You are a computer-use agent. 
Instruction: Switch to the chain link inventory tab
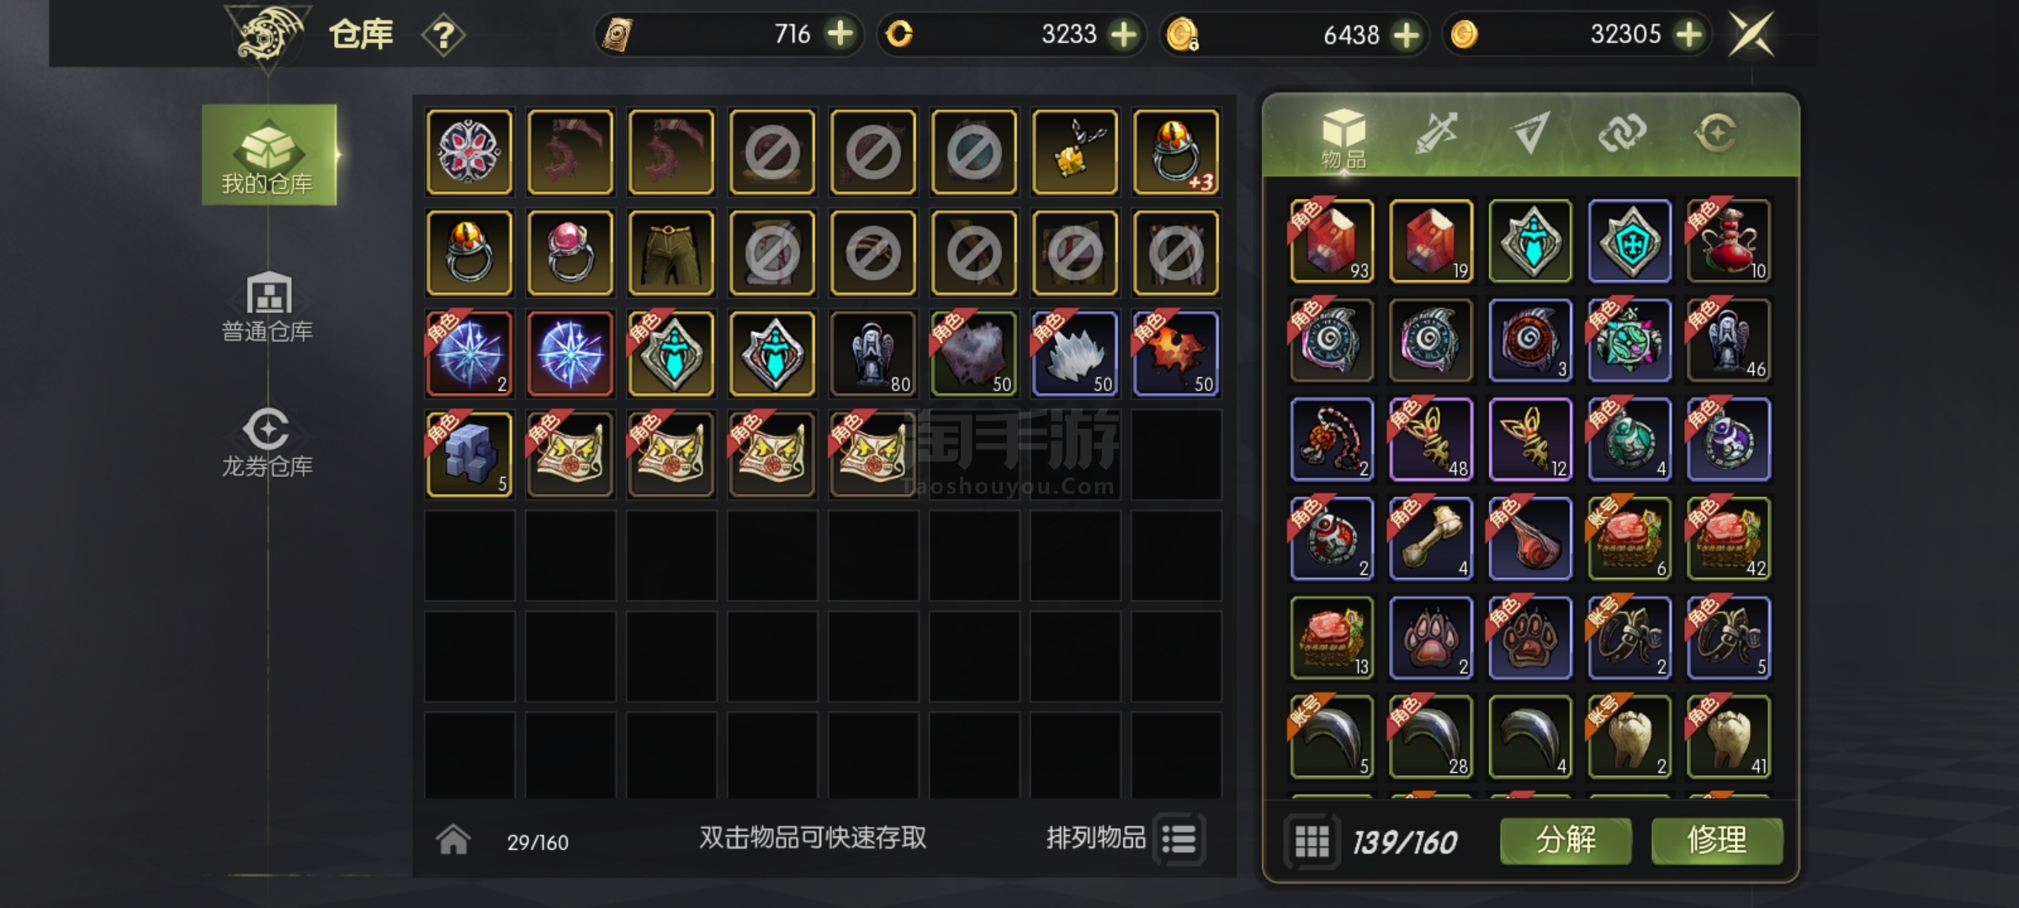[1622, 132]
